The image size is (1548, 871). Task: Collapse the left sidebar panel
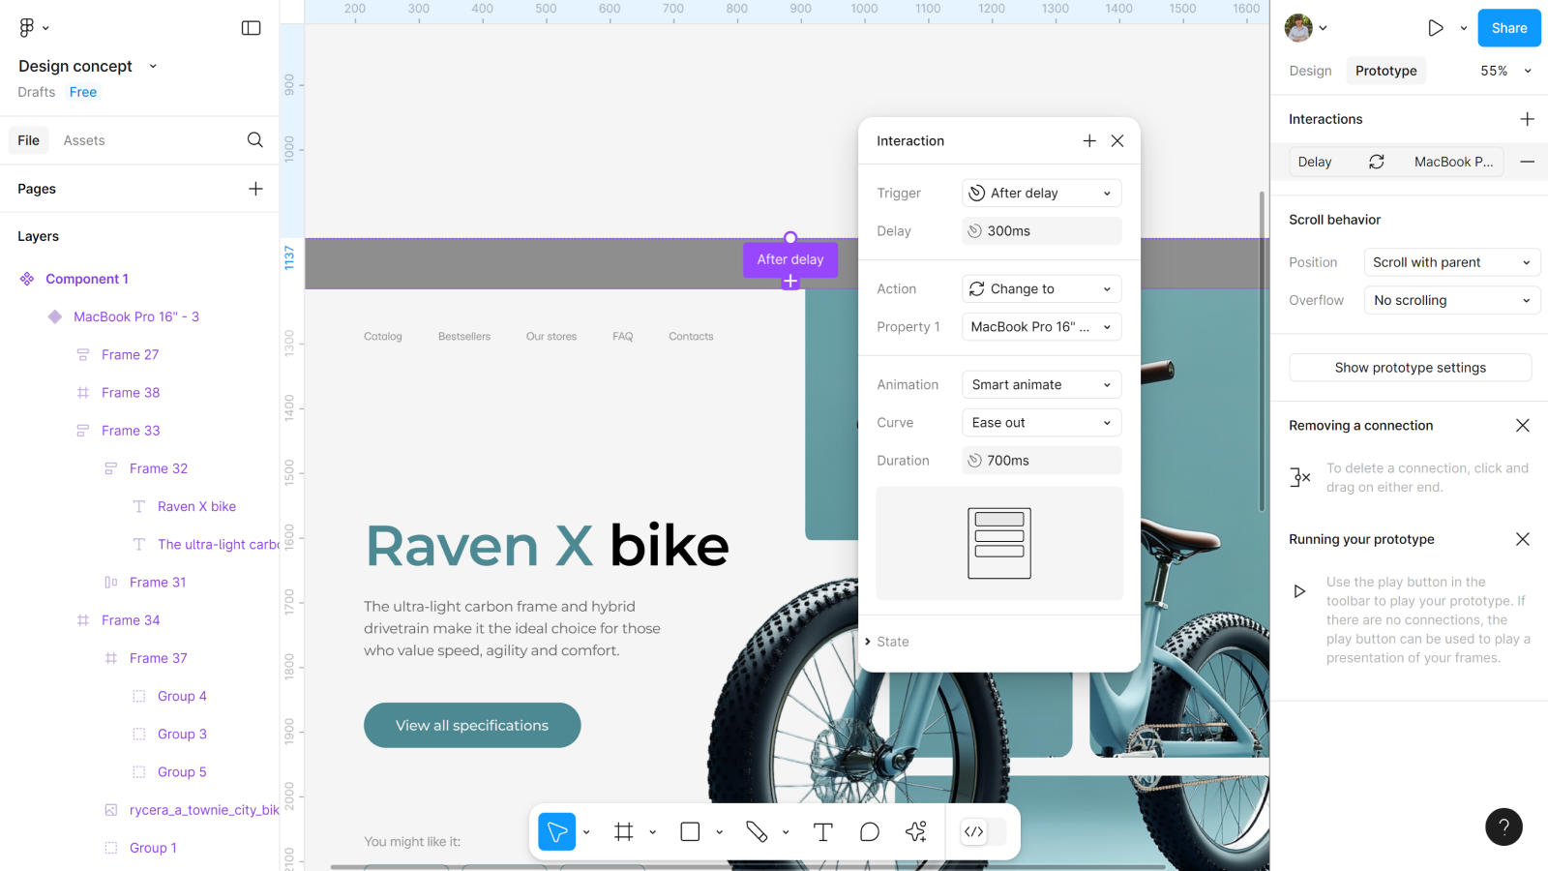[251, 28]
